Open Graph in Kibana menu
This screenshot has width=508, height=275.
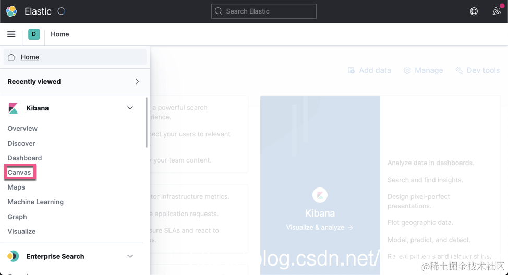click(17, 217)
